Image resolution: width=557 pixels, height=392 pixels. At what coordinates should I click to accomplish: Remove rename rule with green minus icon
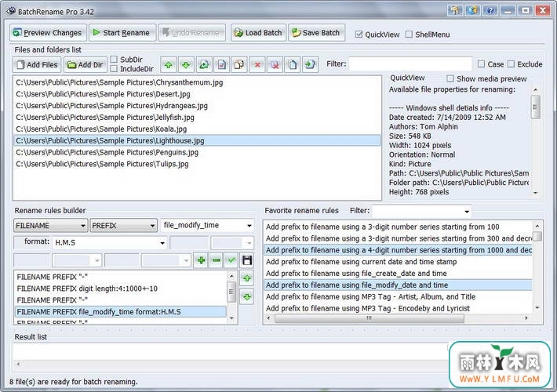coord(217,260)
